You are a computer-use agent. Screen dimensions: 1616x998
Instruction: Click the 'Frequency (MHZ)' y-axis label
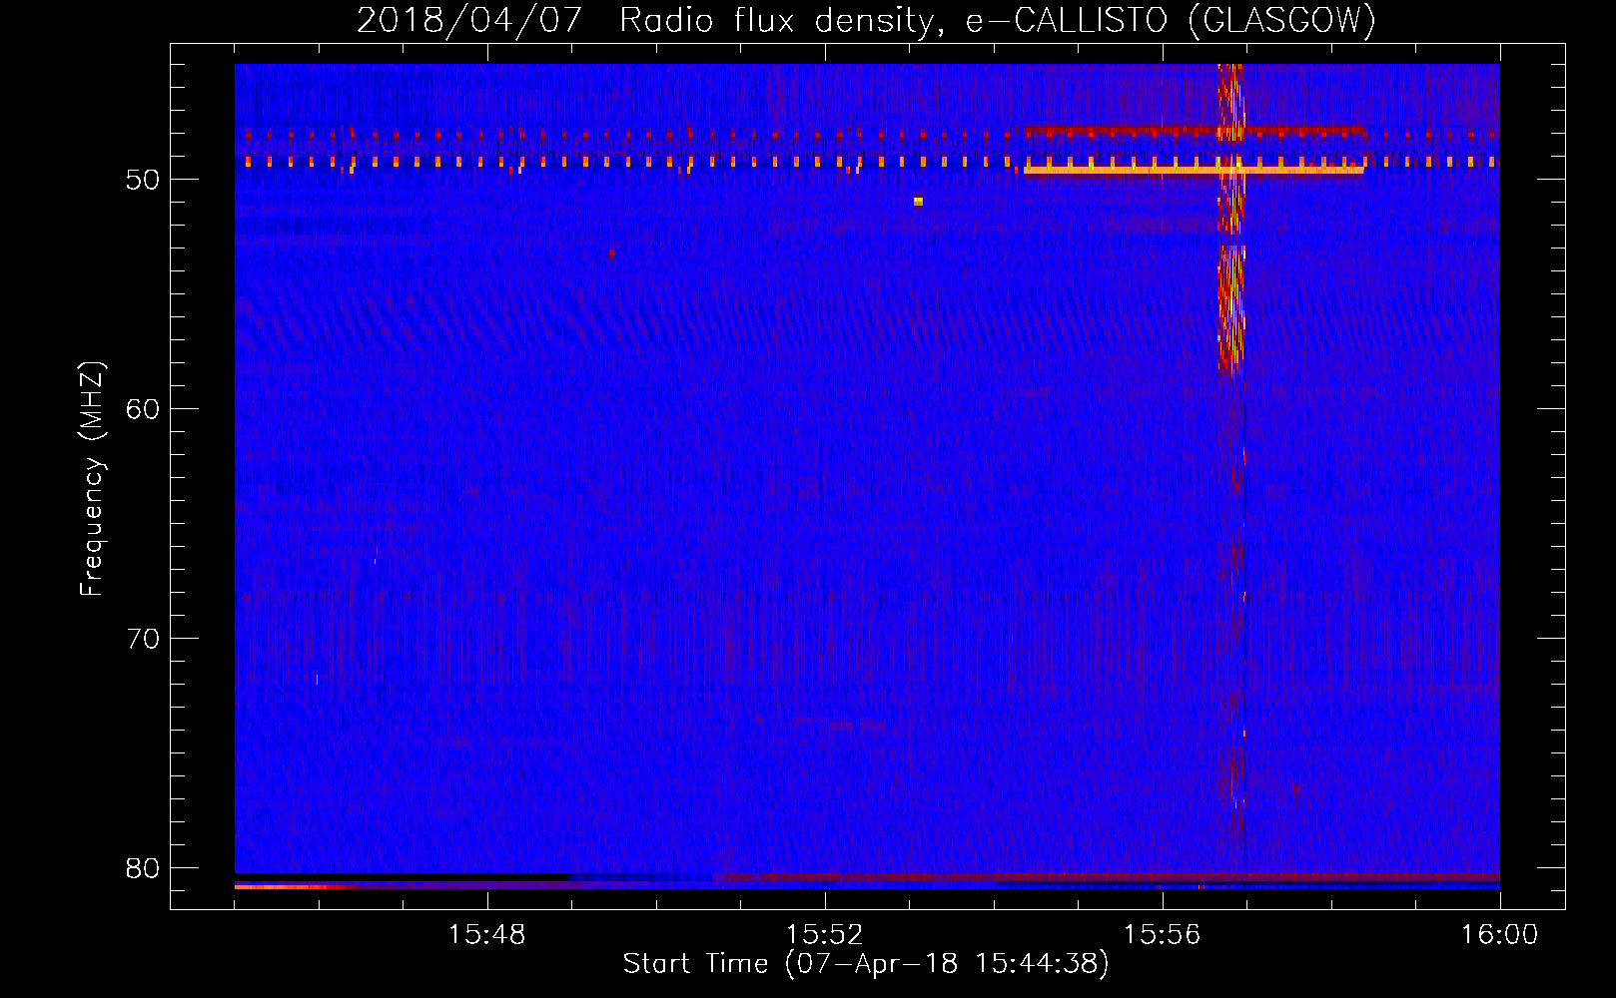coord(92,479)
